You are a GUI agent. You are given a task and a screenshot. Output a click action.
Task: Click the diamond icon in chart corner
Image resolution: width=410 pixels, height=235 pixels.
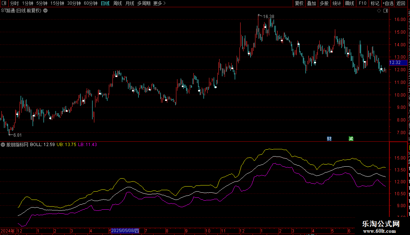point(379,11)
